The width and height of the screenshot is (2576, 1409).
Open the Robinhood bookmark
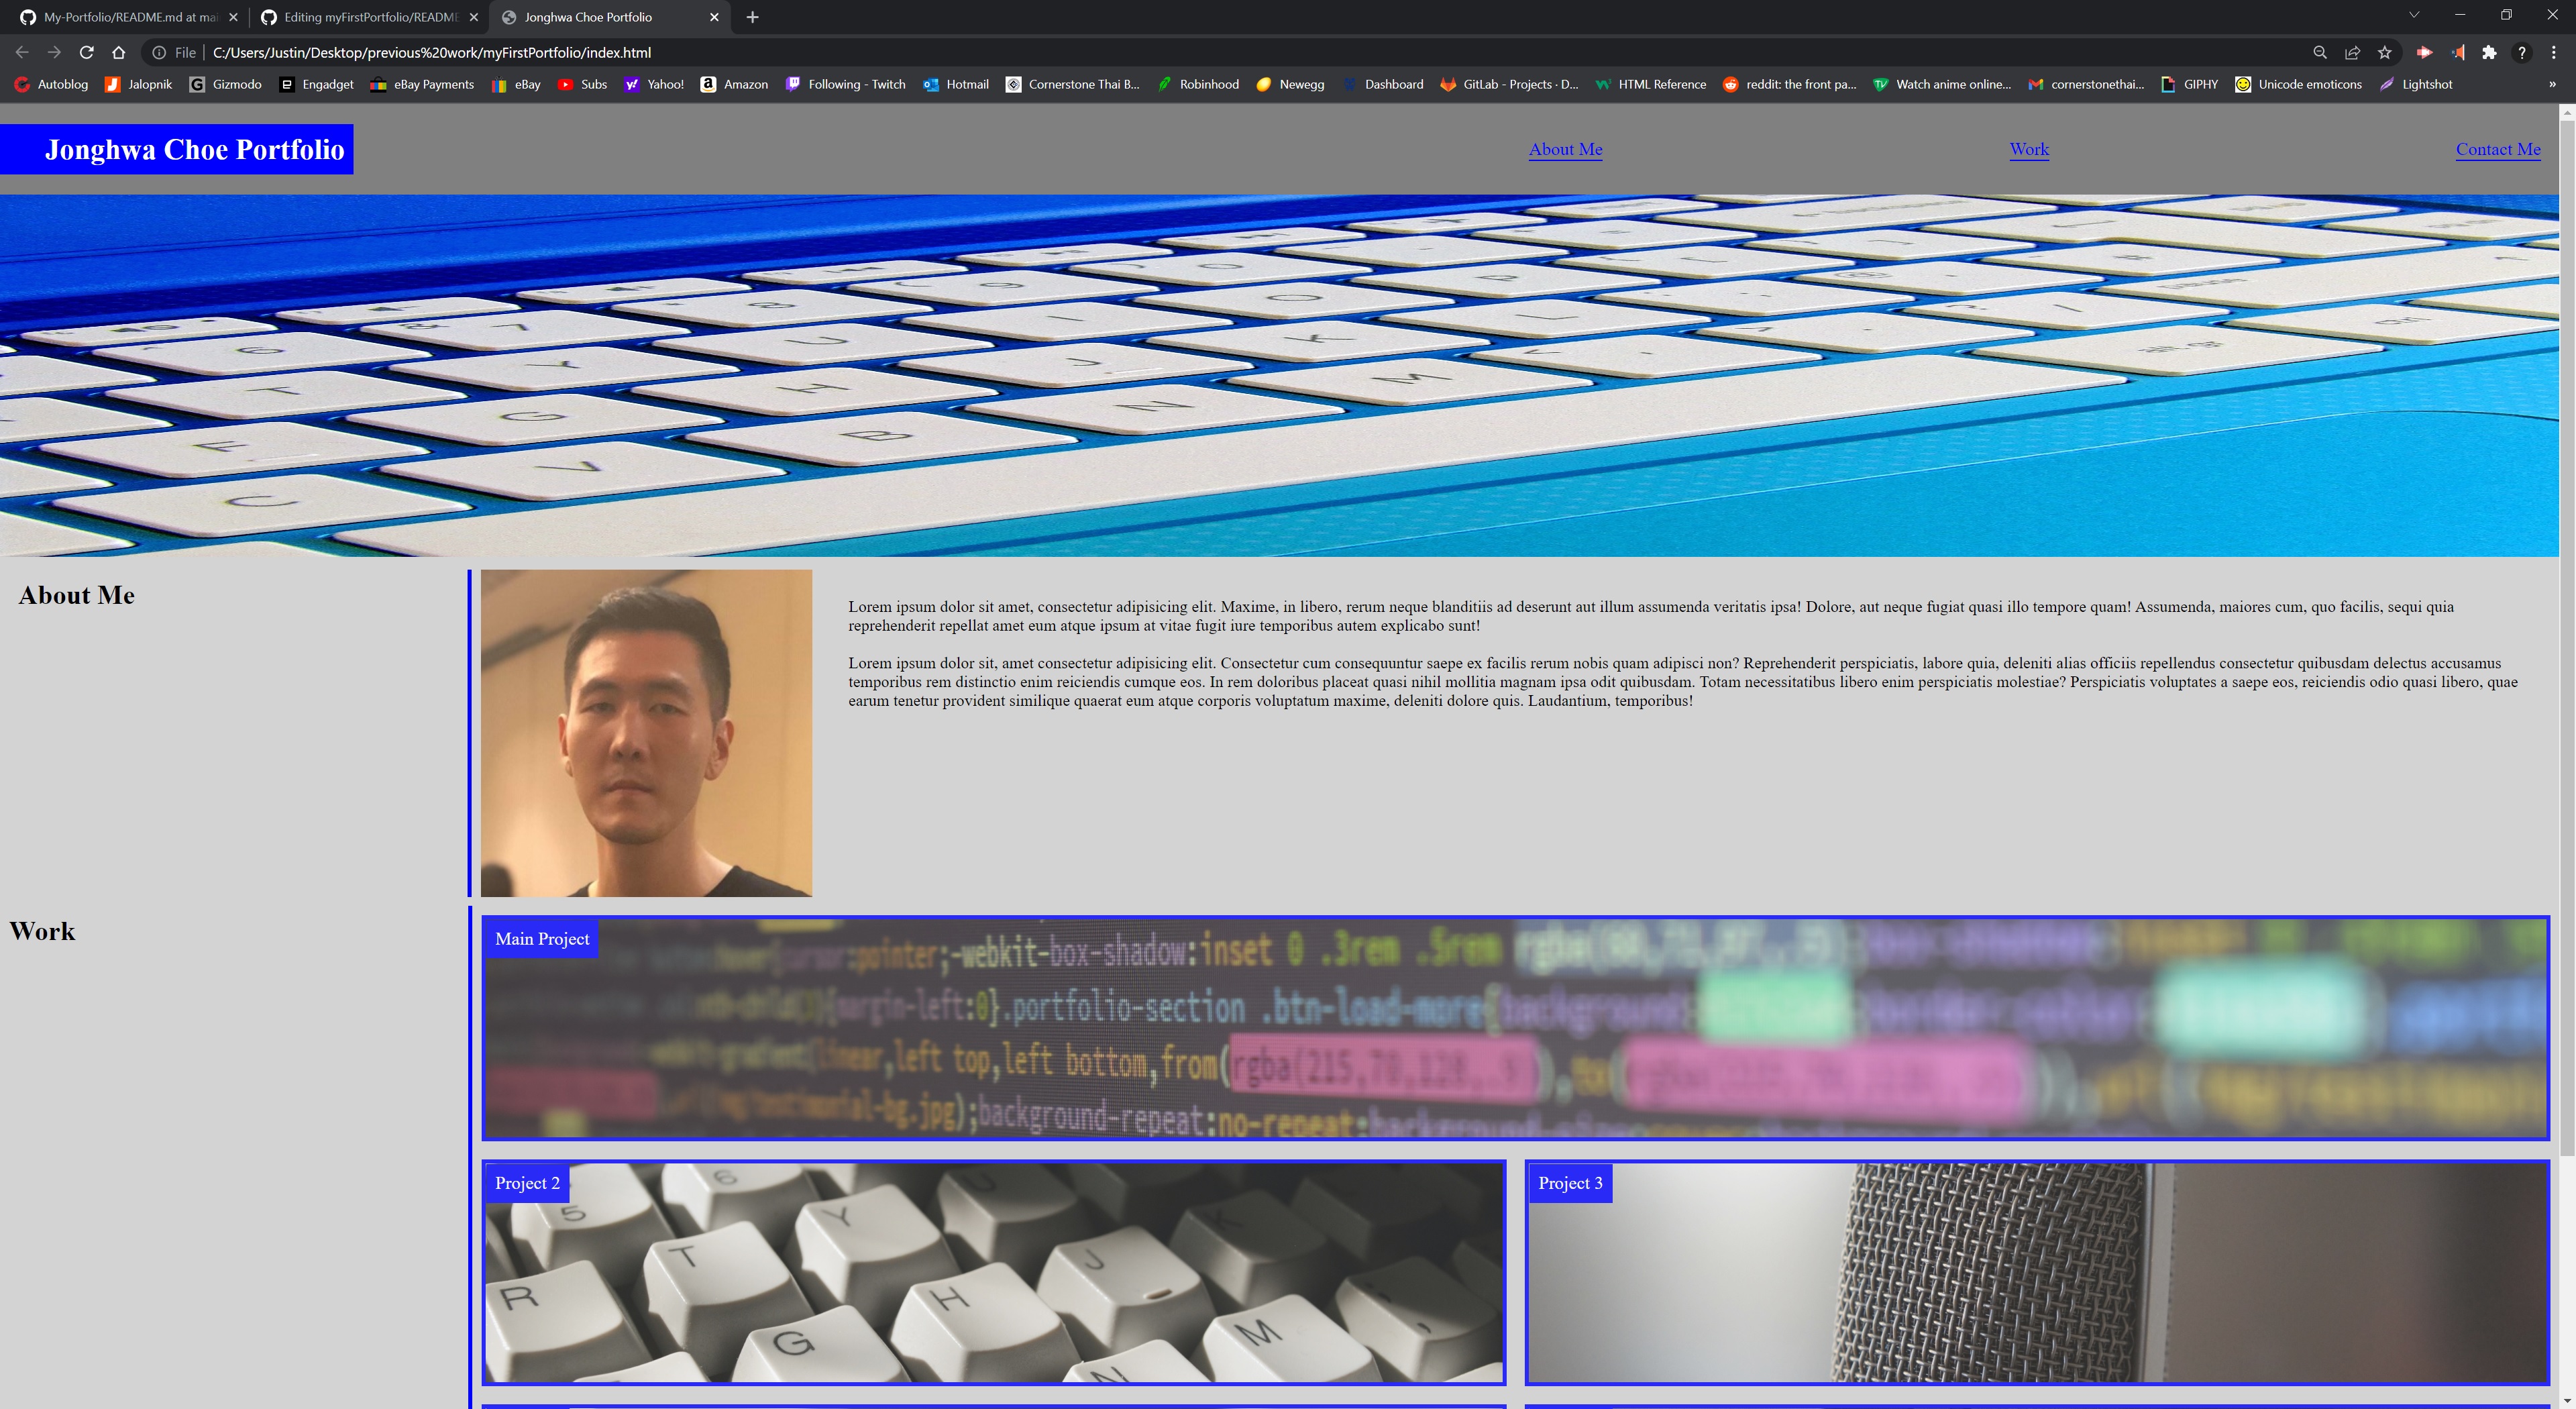(x=1198, y=84)
